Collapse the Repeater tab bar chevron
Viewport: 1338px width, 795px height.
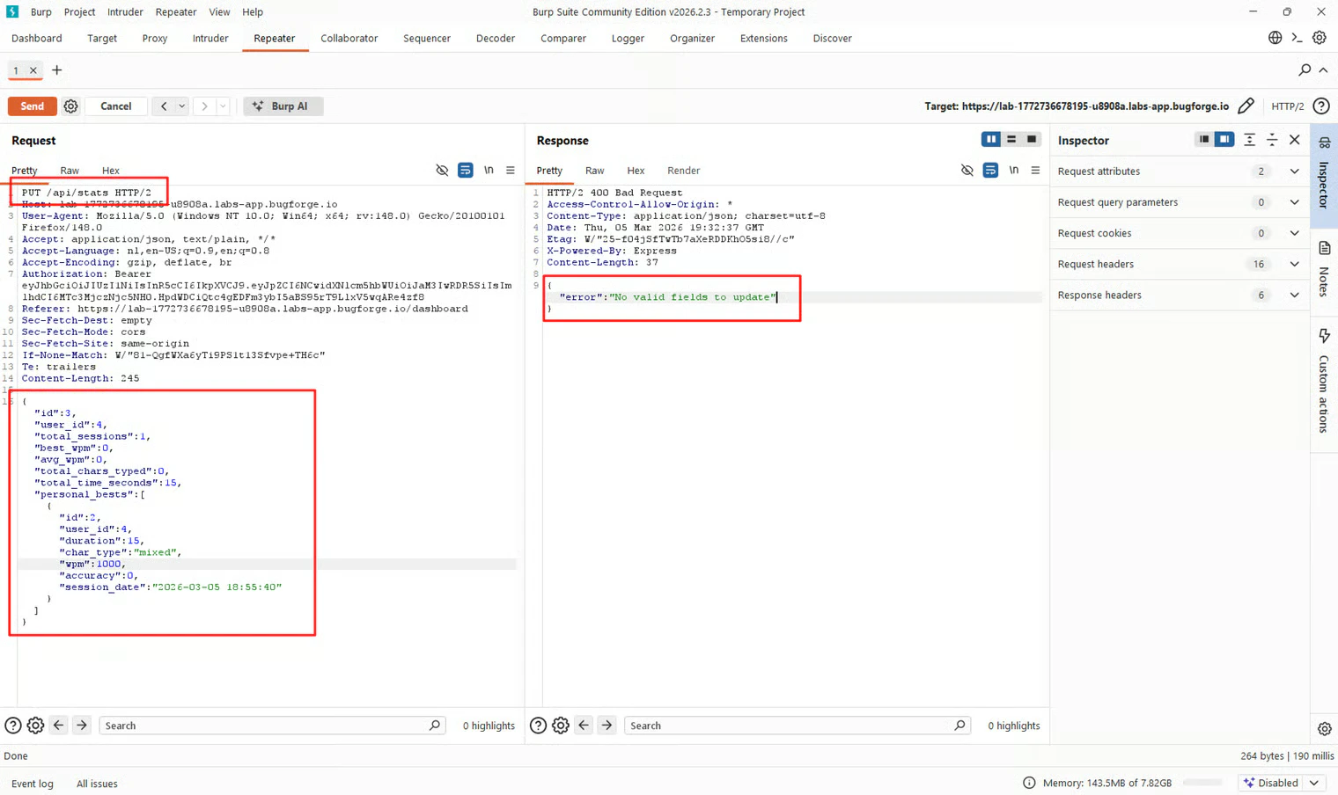click(1324, 69)
